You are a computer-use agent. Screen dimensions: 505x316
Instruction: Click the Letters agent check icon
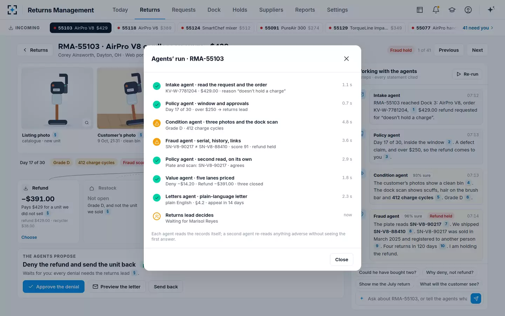coord(157,198)
